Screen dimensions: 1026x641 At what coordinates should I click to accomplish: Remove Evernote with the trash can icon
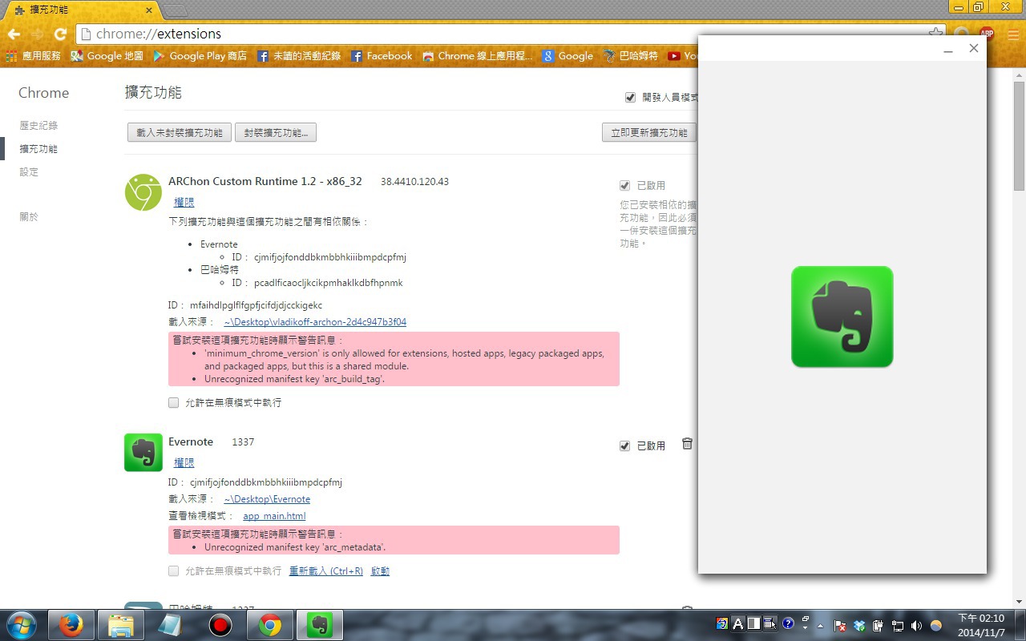687,443
